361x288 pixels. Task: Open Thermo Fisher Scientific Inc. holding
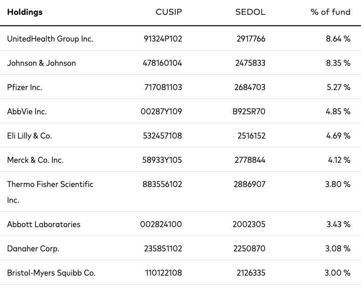(x=50, y=192)
